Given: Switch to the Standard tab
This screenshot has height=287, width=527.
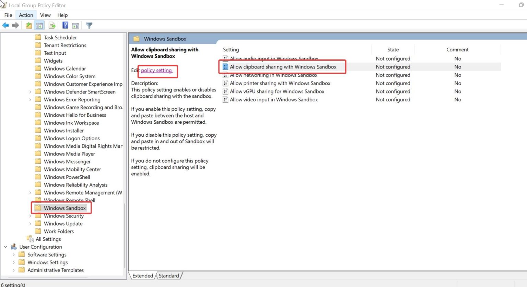Looking at the screenshot, I should [x=168, y=275].
